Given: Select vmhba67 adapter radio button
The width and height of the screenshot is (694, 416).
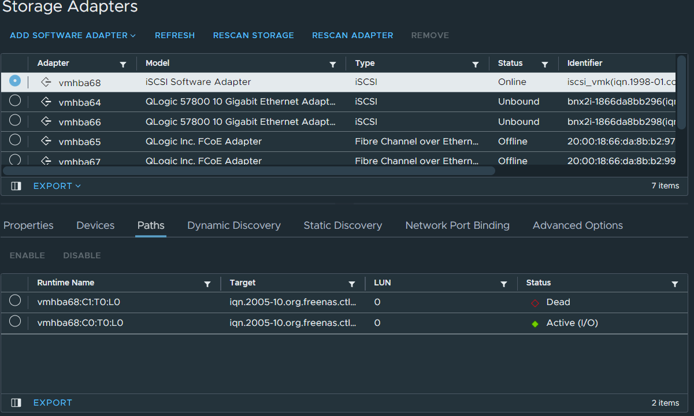Looking at the screenshot, I should tap(15, 159).
